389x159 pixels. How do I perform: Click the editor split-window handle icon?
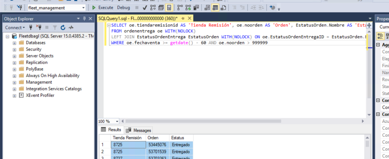coord(369,25)
